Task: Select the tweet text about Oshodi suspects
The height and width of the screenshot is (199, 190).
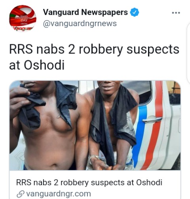Action: click(94, 57)
